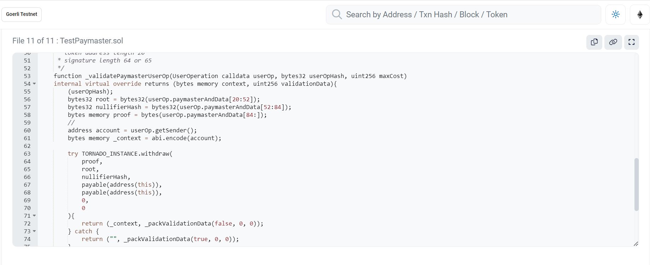
Task: Click 'nullifierHash,' argument on line 66
Action: (106, 177)
